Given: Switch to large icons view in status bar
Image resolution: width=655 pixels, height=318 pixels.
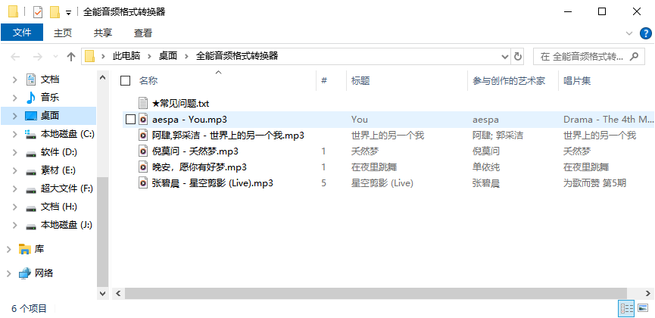Looking at the screenshot, I should 644,309.
